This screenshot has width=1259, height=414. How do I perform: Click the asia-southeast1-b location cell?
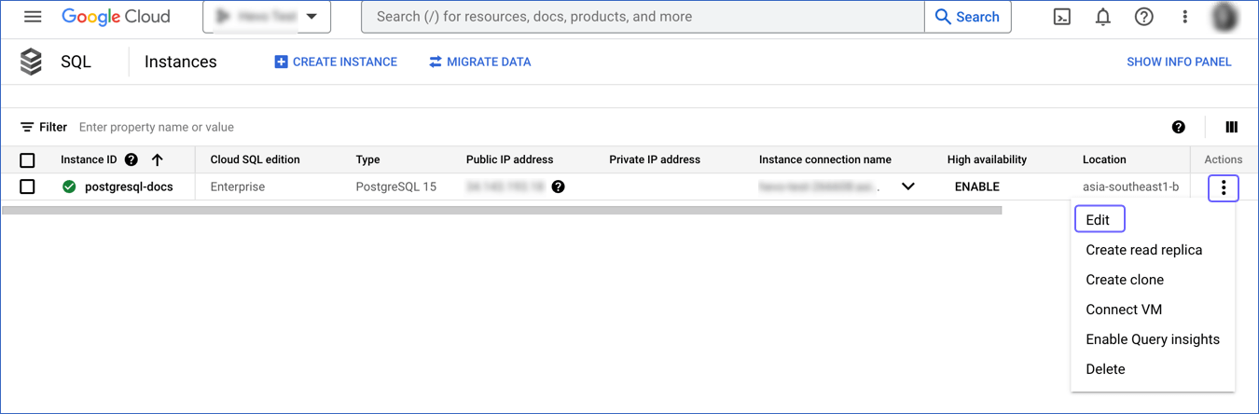1130,186
